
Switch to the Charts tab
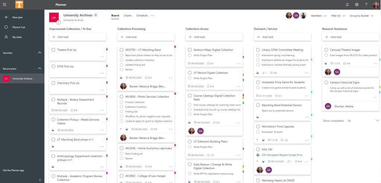click(x=128, y=16)
